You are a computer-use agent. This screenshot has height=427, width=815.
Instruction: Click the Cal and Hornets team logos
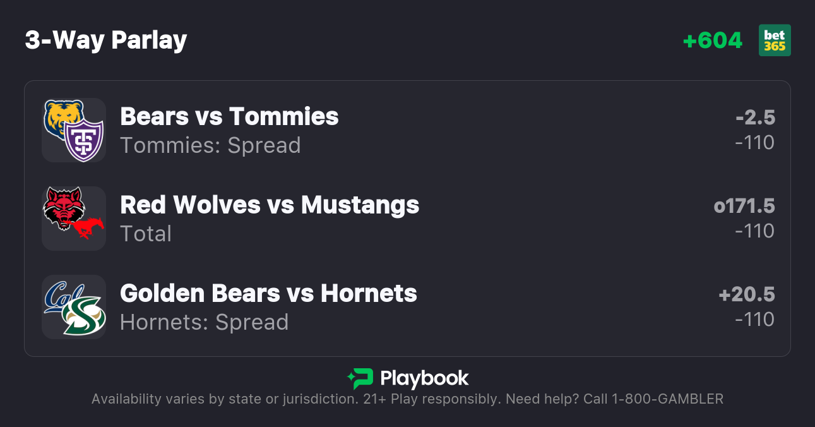coord(74,307)
